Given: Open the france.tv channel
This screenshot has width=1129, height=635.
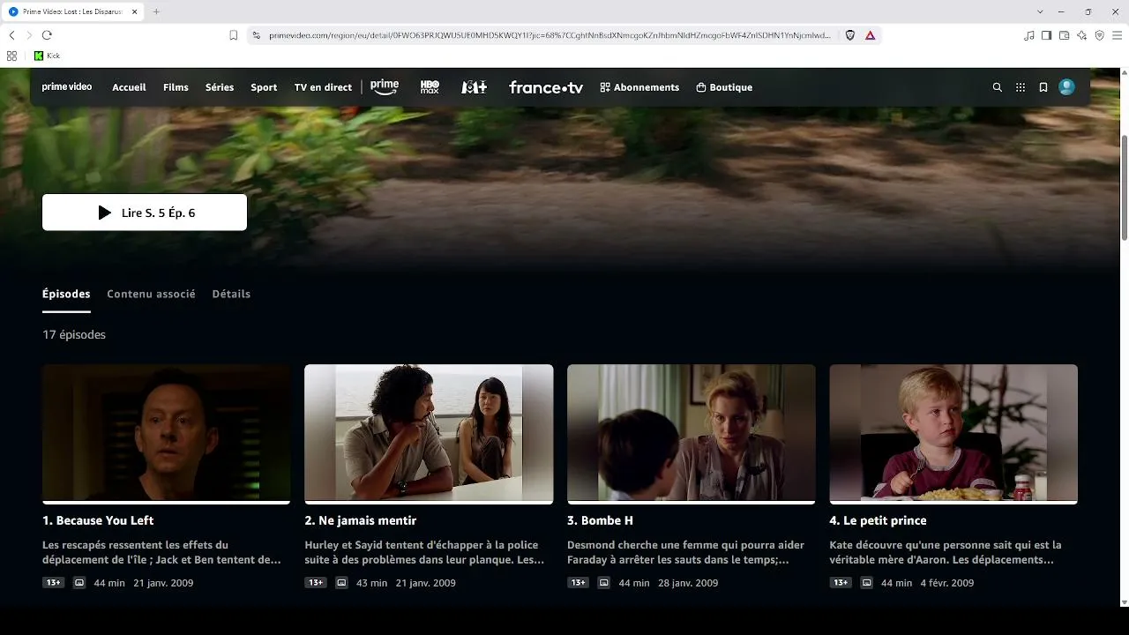Looking at the screenshot, I should click(x=546, y=87).
